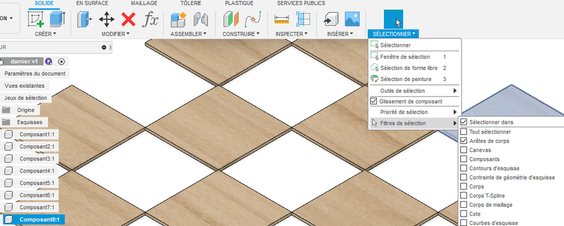Viewport: 564px width, 226px height.
Task: Choose Sélectionner menu entry
Action: click(414, 45)
